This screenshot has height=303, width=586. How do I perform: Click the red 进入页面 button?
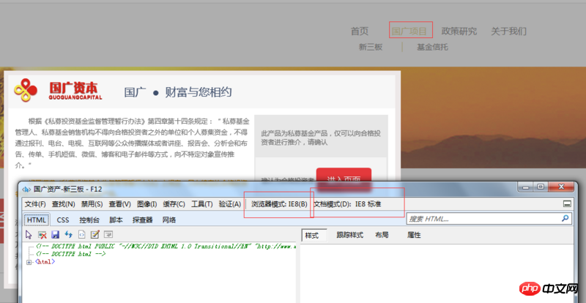pos(344,175)
